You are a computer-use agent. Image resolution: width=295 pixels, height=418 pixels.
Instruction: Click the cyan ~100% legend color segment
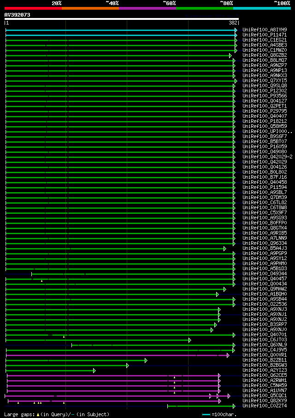pos(262,8)
